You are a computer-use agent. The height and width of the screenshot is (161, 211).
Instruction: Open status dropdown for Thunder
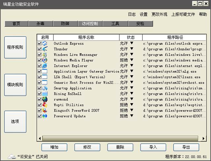[132, 49]
